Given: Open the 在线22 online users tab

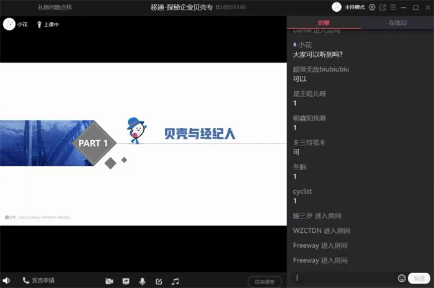Looking at the screenshot, I should [x=397, y=22].
